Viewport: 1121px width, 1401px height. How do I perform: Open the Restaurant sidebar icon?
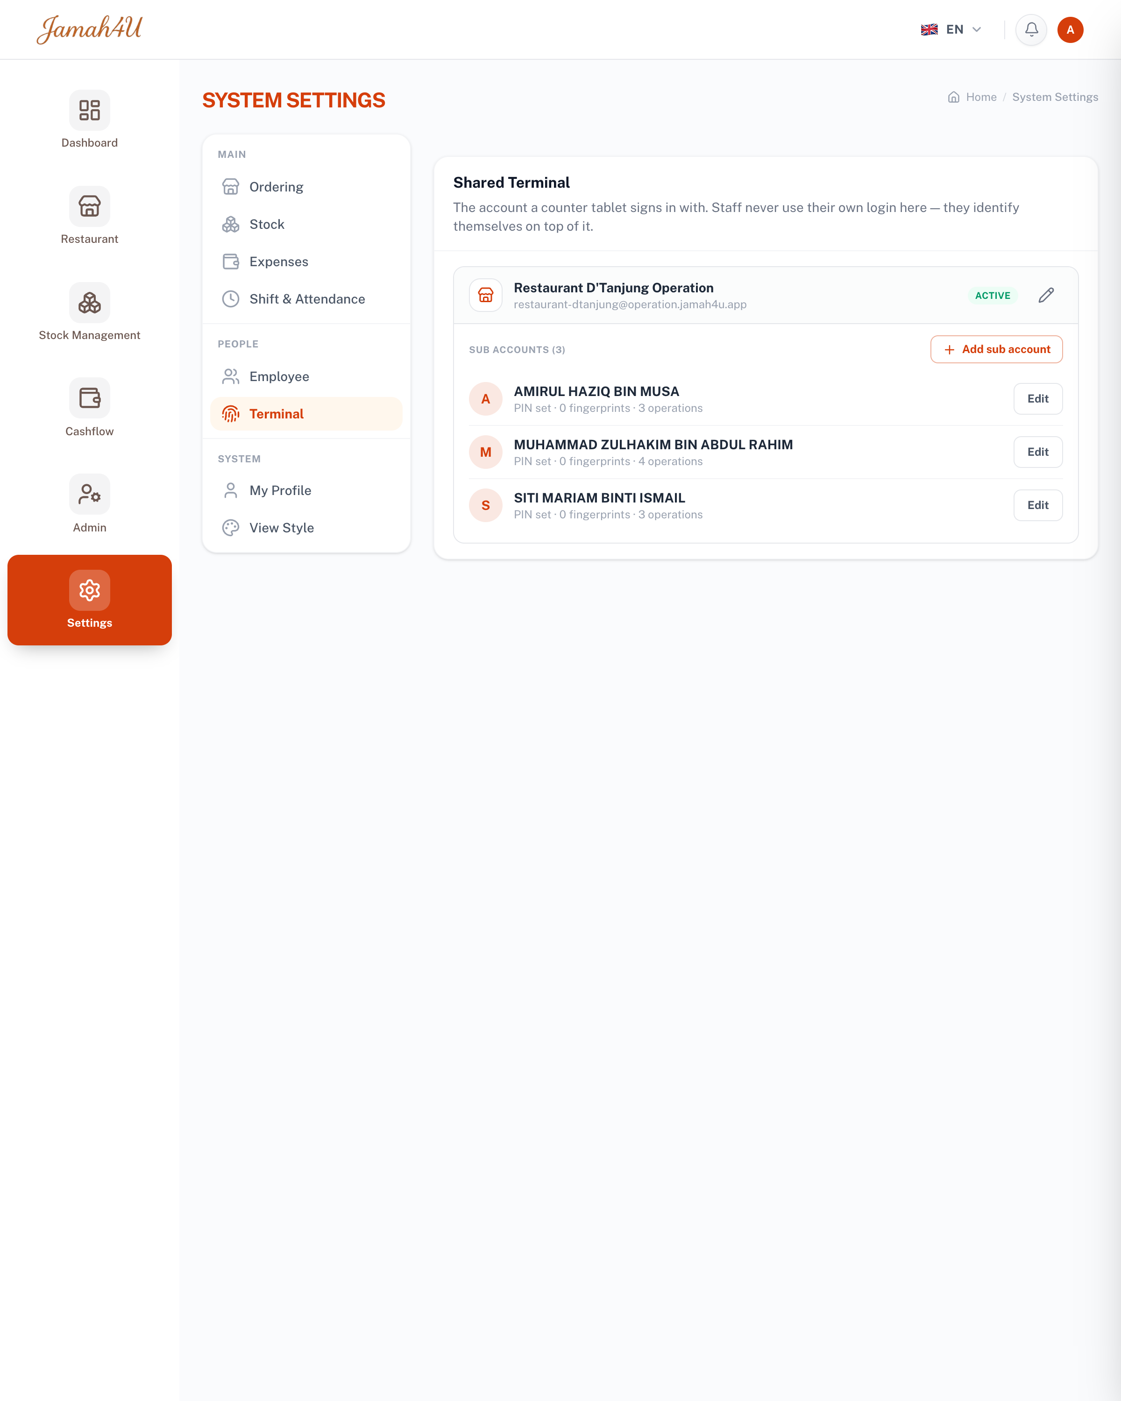click(90, 206)
